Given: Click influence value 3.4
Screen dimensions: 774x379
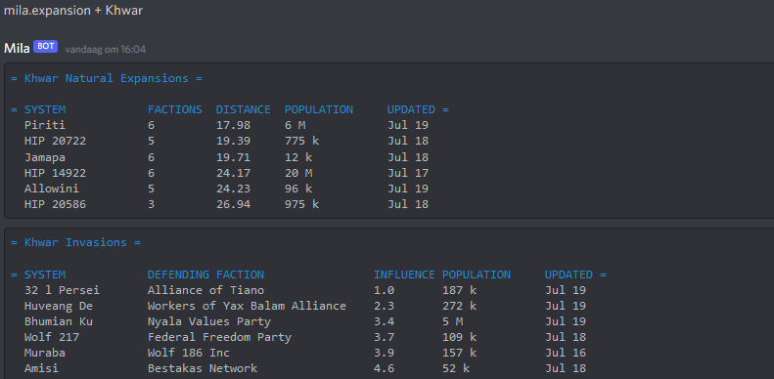Looking at the screenshot, I should pos(384,321).
